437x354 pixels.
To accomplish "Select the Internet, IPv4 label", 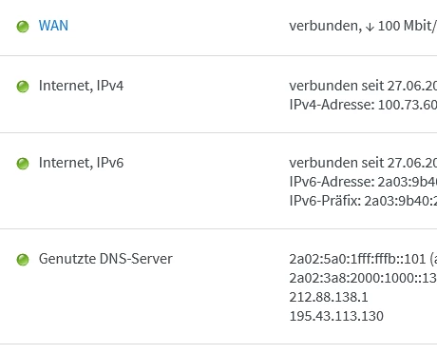I will [81, 86].
